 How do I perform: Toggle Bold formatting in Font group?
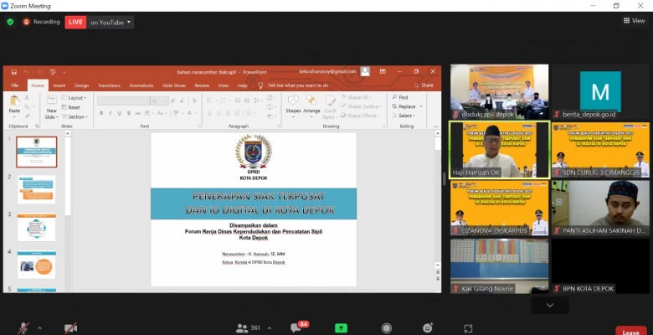coord(101,113)
